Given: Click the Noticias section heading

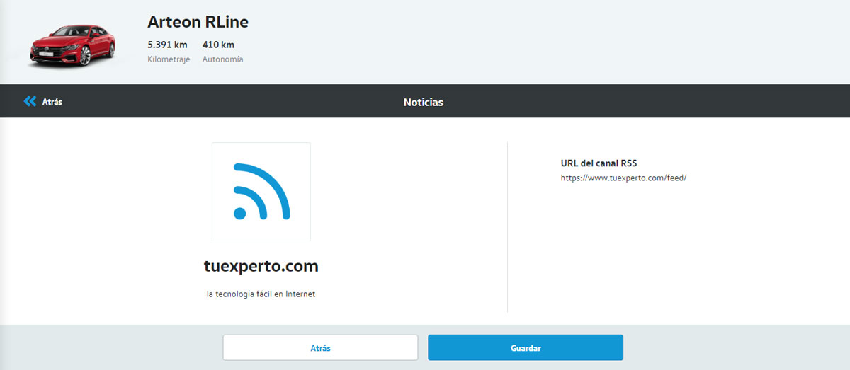Looking at the screenshot, I should coord(423,102).
